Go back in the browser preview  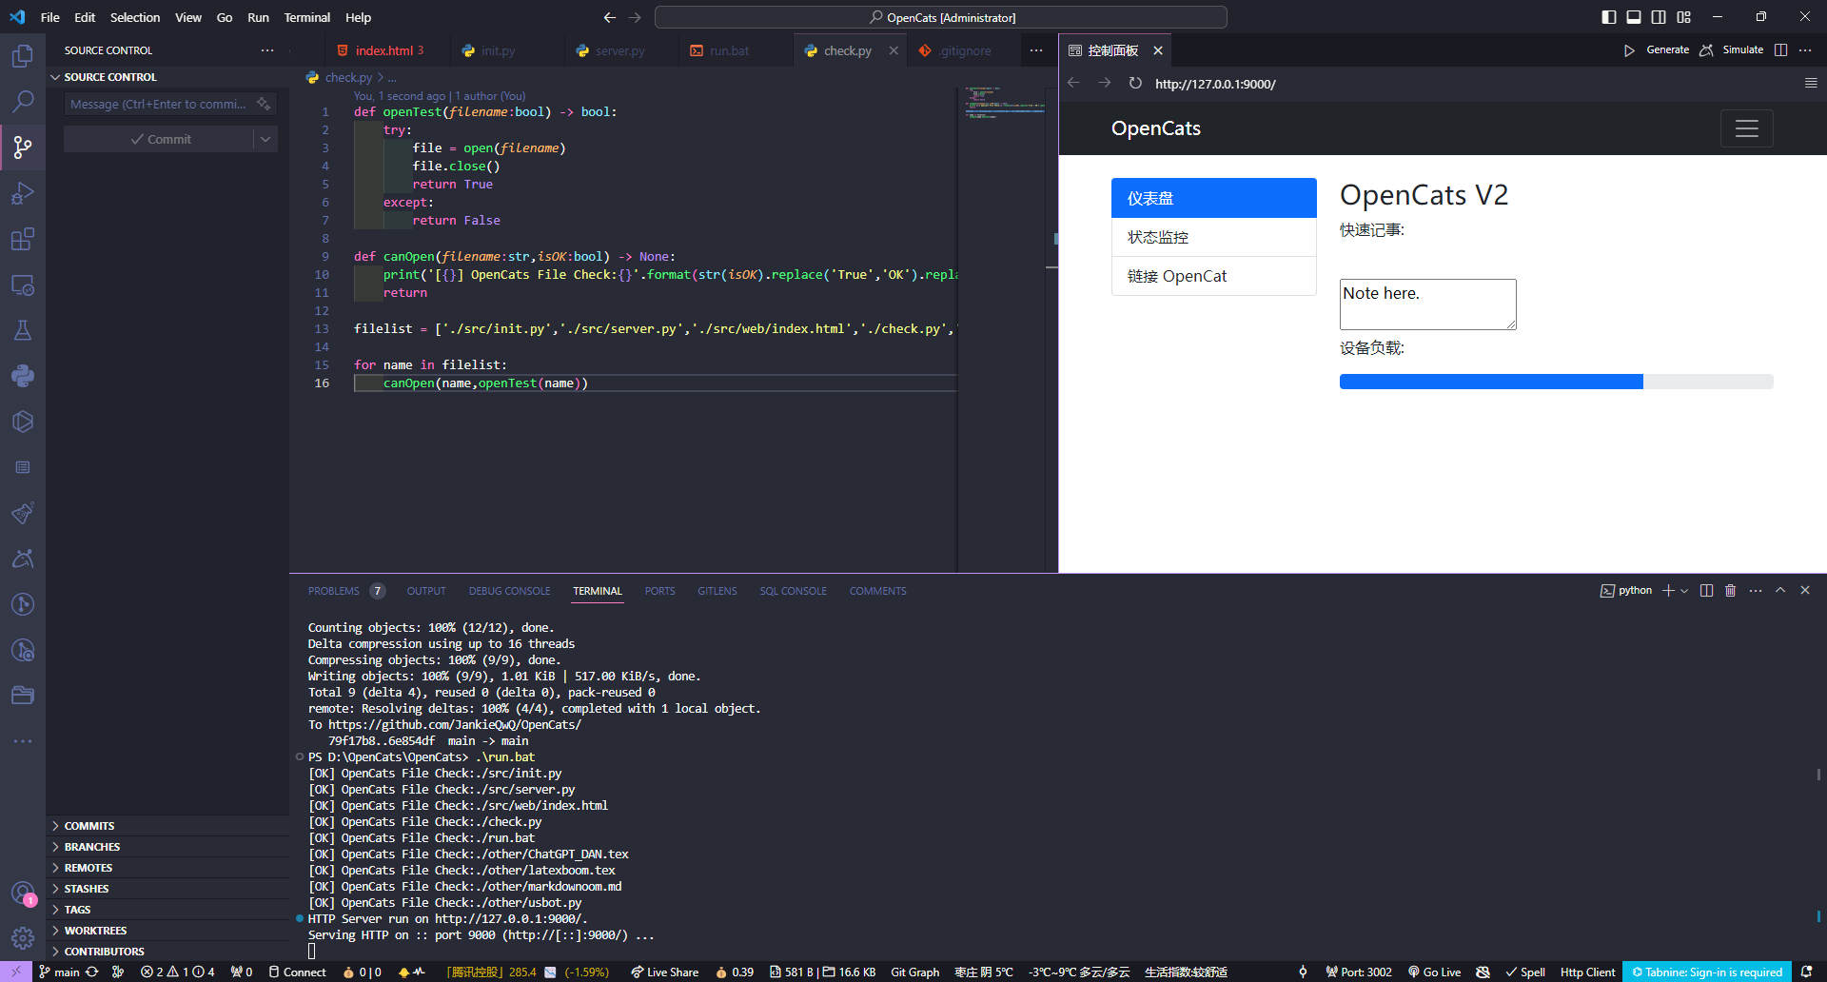tap(1073, 84)
